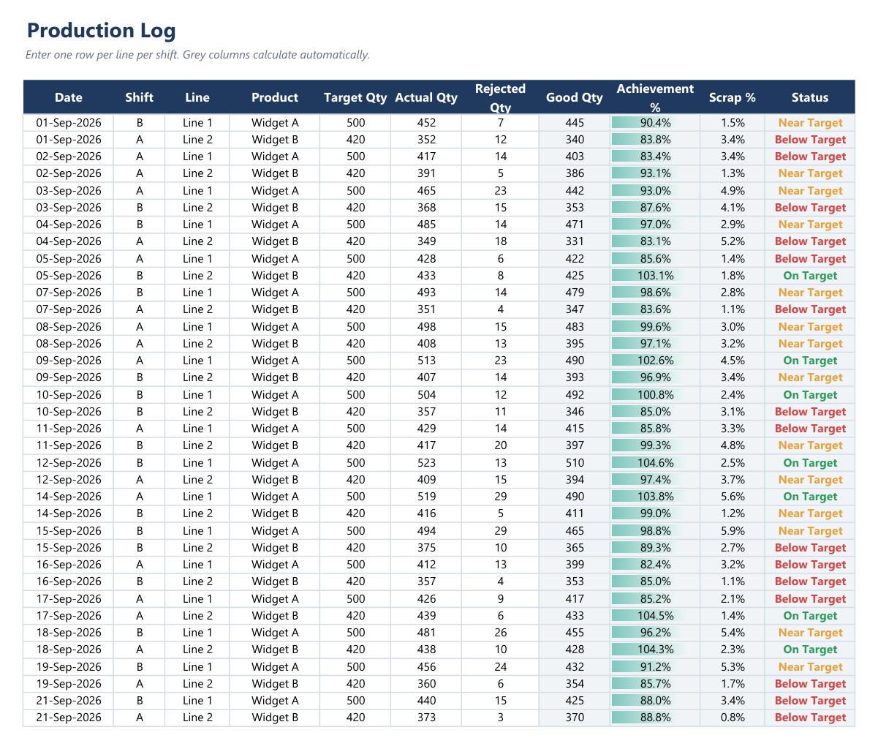The image size is (878, 749).
Task: Select the Target Qty column header
Action: [355, 97]
